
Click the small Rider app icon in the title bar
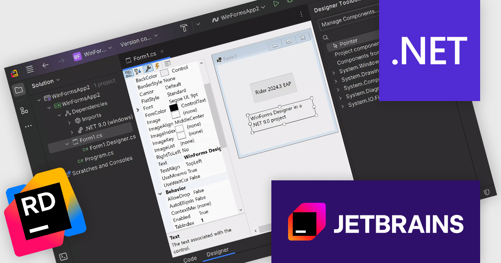pyautogui.click(x=14, y=73)
